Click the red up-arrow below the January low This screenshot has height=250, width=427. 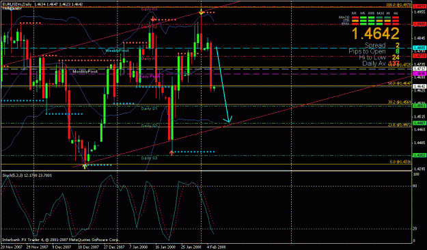click(x=172, y=153)
